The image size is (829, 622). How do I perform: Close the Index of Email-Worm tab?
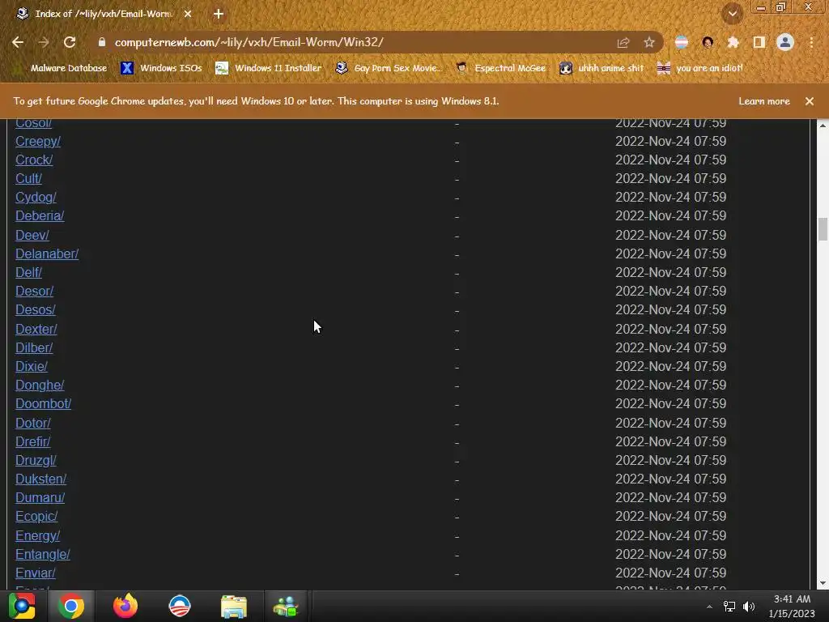188,15
